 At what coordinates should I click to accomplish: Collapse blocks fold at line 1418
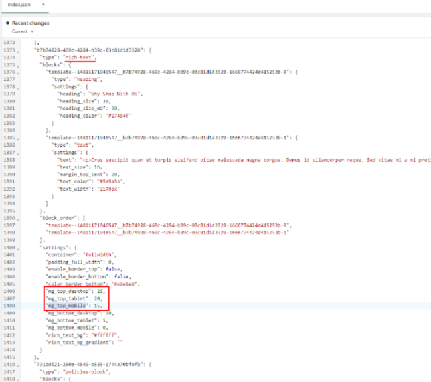tap(18, 381)
